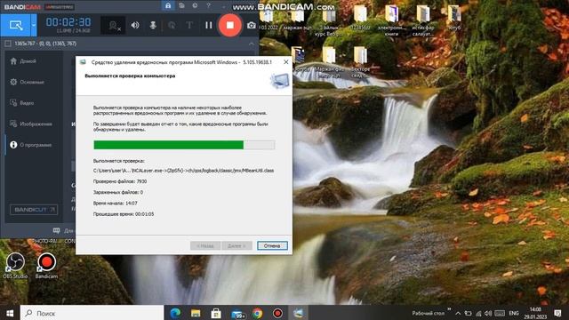Switch to malware removal tool taskbar icon

pos(299,313)
